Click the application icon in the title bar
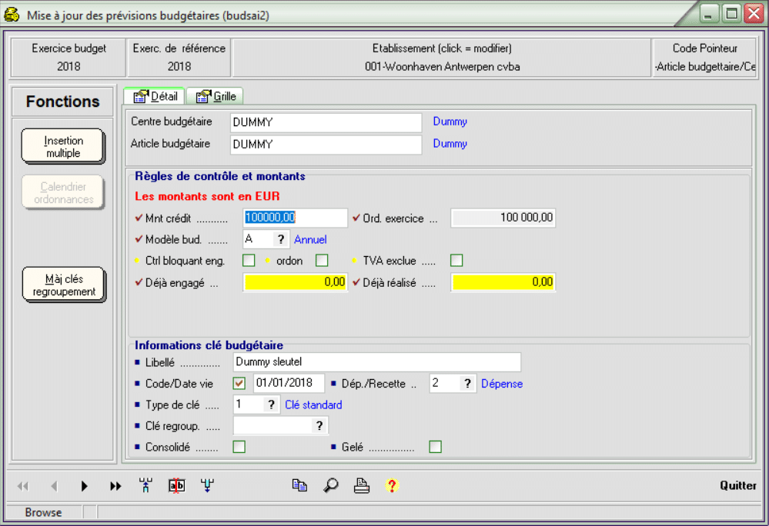This screenshot has width=769, height=526. tap(12, 15)
